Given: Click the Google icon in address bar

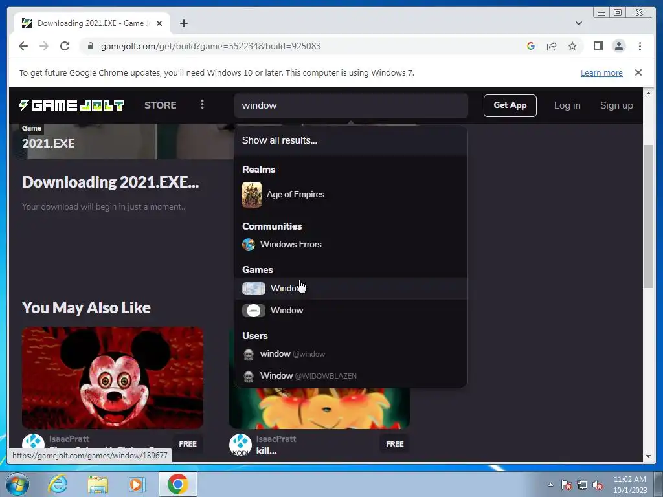Looking at the screenshot, I should pos(531,46).
